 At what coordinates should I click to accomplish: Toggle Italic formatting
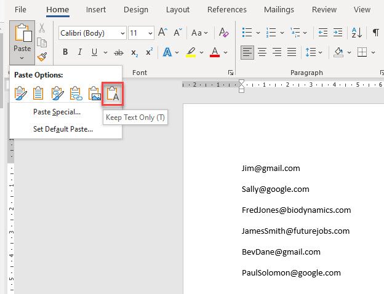coord(80,52)
